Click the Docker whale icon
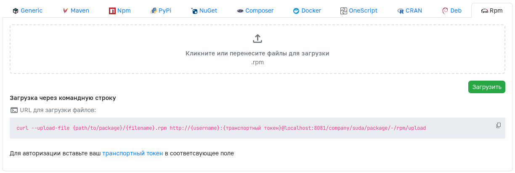 coord(296,11)
